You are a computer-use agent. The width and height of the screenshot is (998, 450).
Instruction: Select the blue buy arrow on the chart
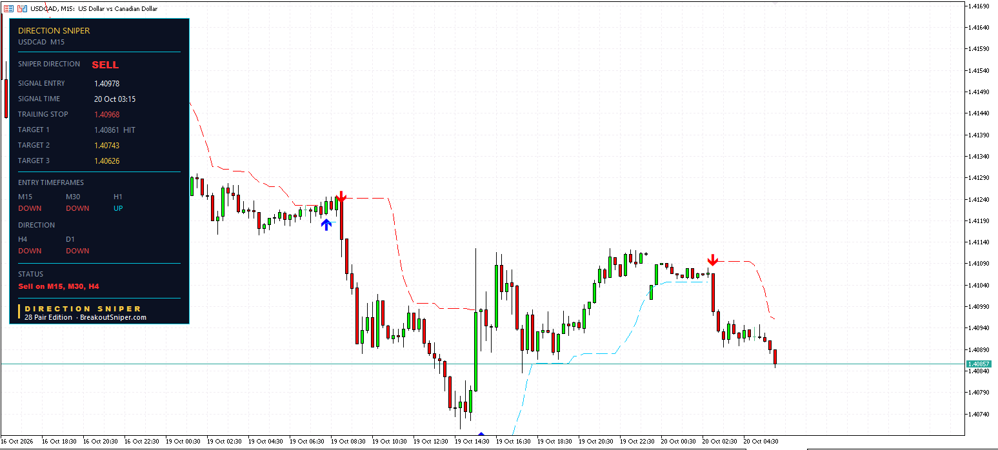tap(326, 224)
